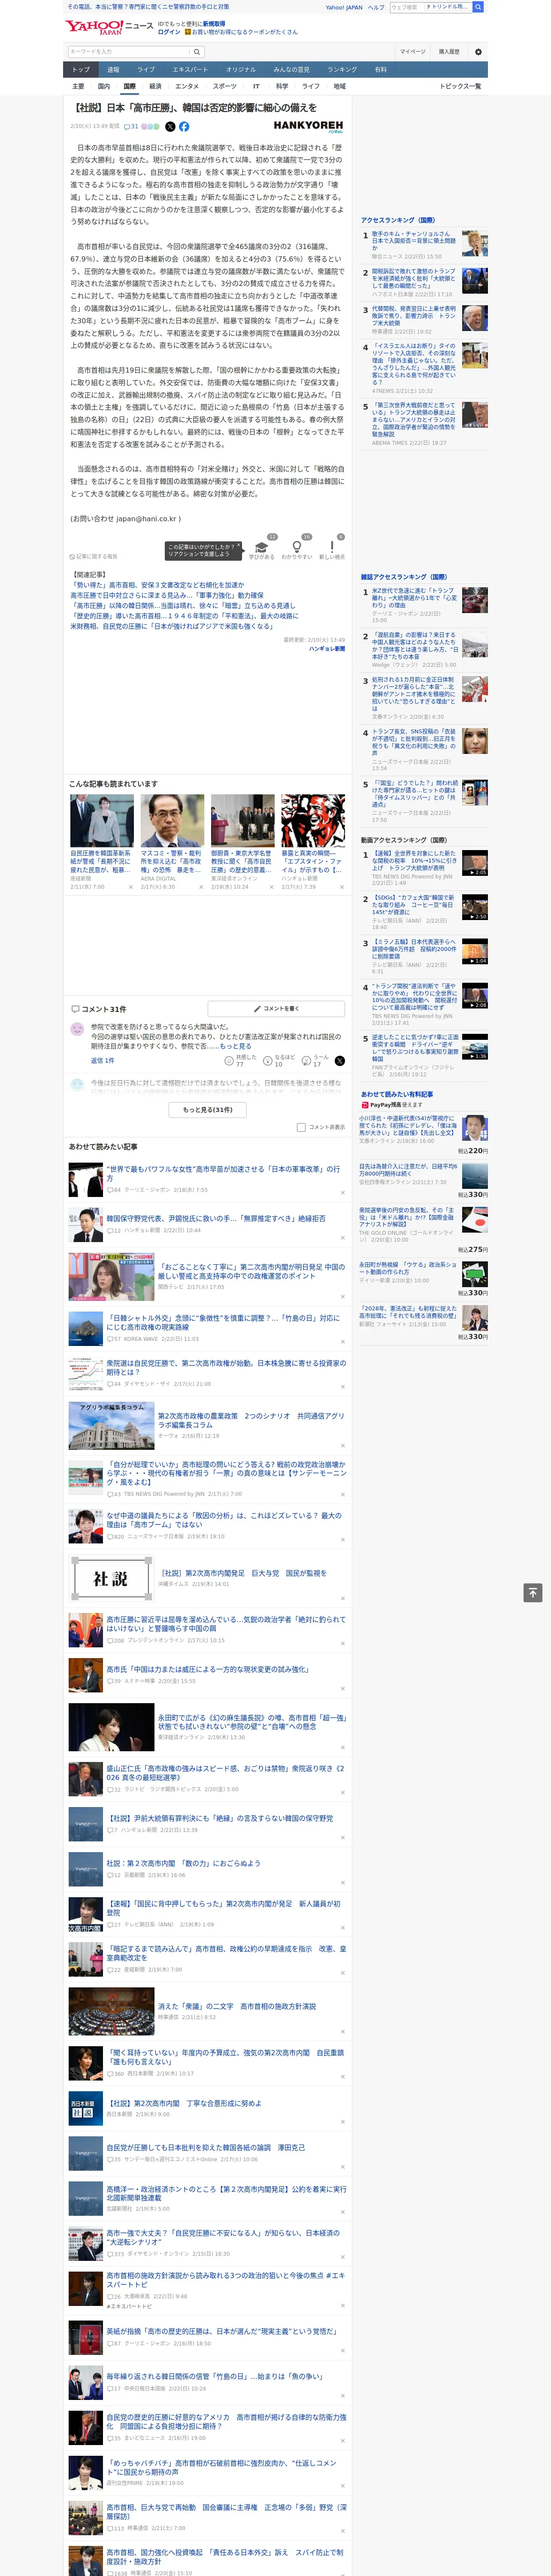Click the 学びがある graduation cap reaction
This screenshot has width=551, height=2576.
pos(262,548)
